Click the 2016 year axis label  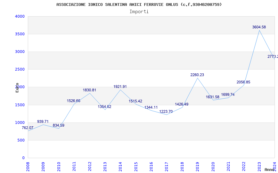151,167
